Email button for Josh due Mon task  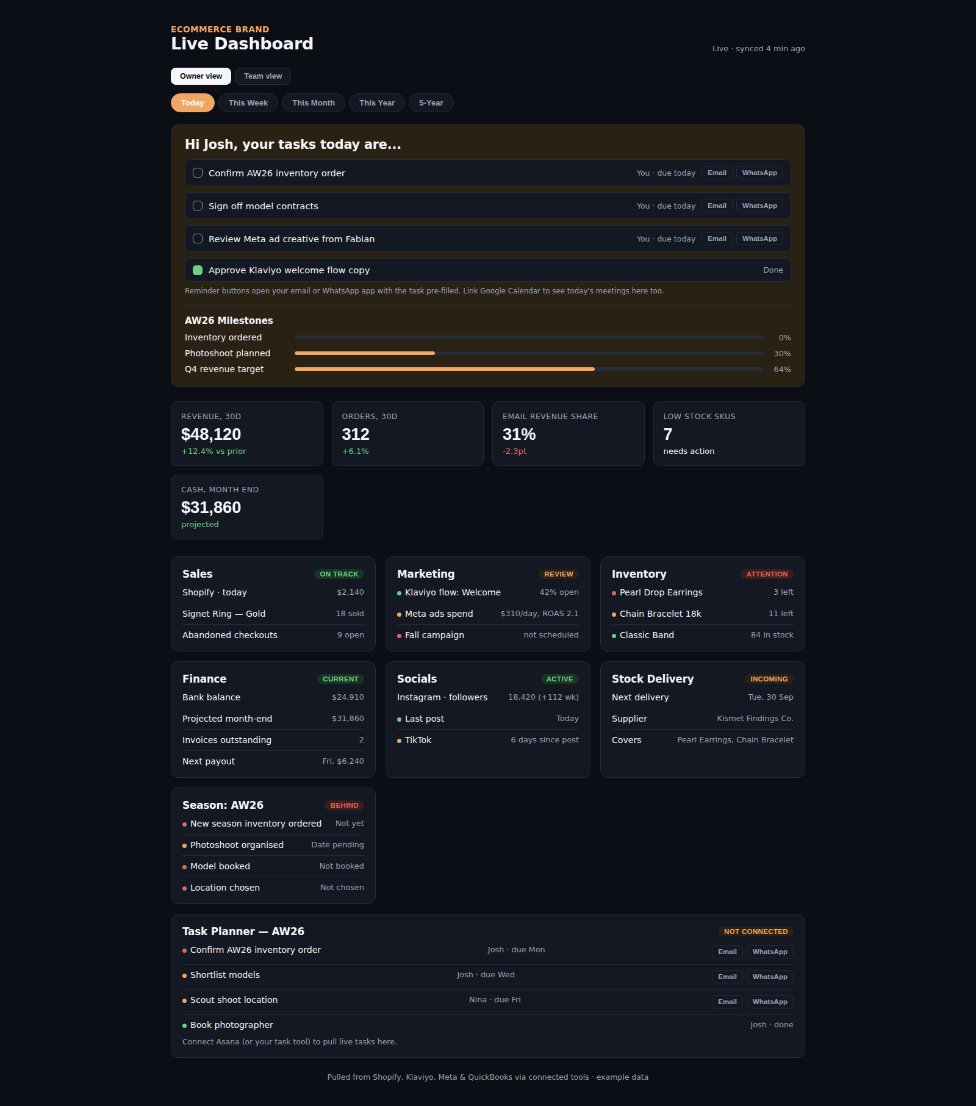coord(727,952)
